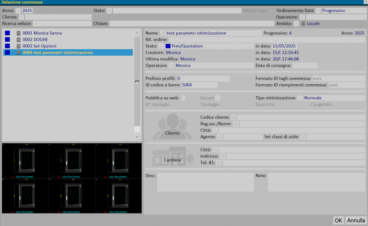Click the Chiave input field

192,23
